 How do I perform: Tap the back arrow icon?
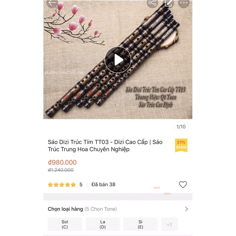click(x=52, y=3)
